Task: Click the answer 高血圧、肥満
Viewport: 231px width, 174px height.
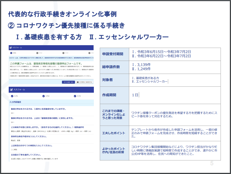Action: click(x=15, y=141)
